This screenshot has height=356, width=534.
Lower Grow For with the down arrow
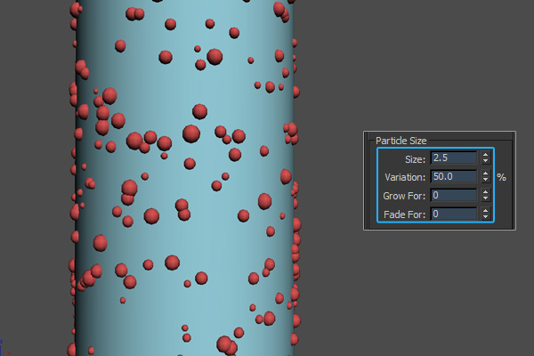click(485, 199)
